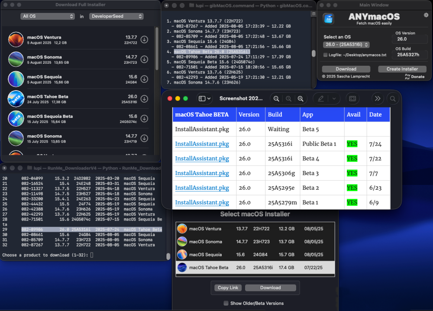This screenshot has height=311, width=433.
Task: Click the 'macOS Tahoe BETA' table header
Action: [x=204, y=114]
